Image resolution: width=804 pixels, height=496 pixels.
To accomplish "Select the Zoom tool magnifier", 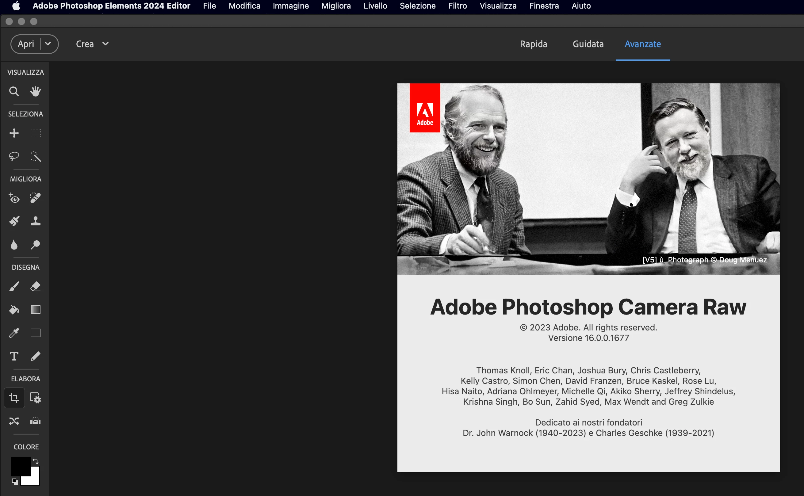I will pos(14,91).
